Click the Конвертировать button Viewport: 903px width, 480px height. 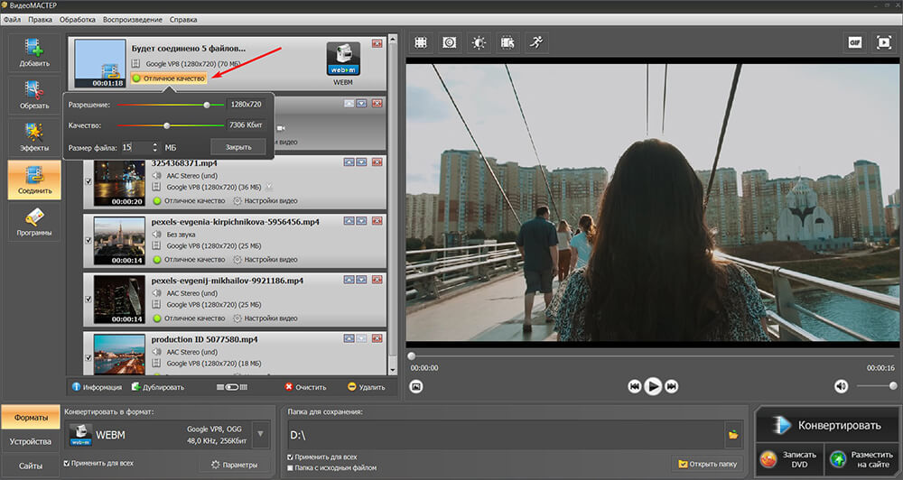(827, 425)
